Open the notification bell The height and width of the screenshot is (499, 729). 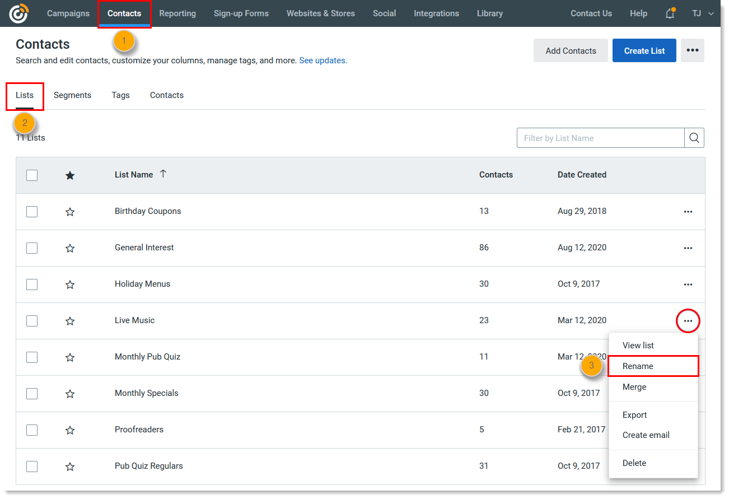[670, 13]
